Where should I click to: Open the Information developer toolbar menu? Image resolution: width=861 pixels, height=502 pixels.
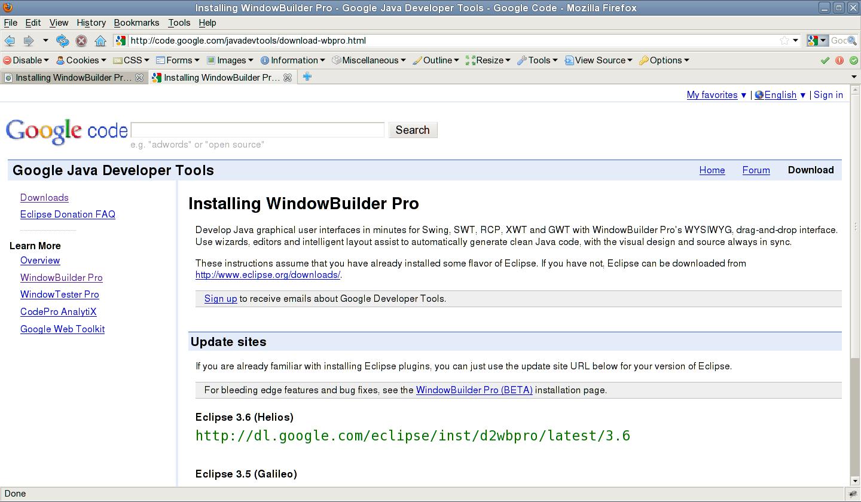293,60
